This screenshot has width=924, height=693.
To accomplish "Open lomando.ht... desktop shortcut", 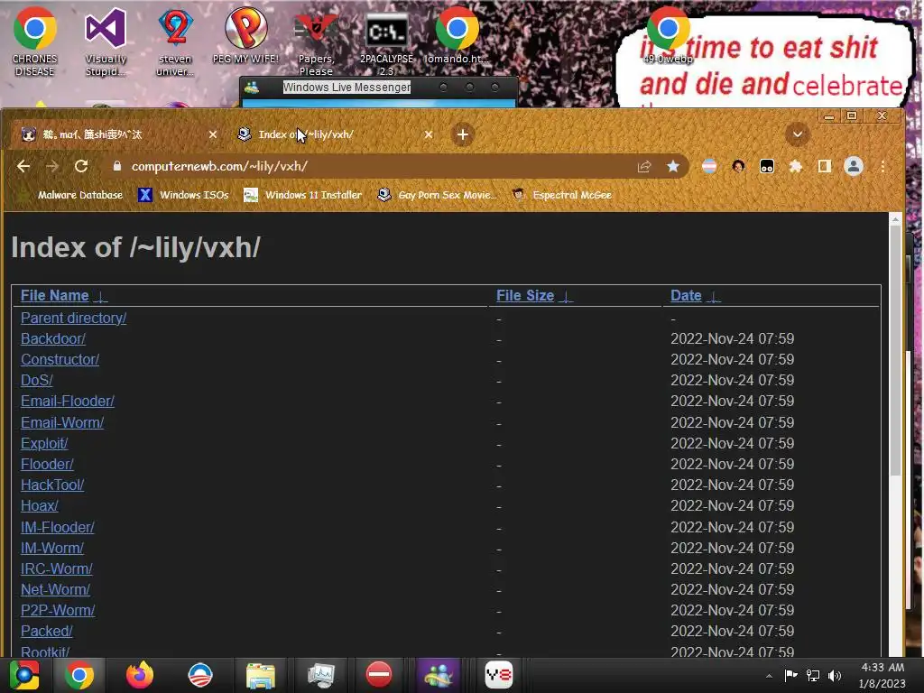I will pos(457,35).
